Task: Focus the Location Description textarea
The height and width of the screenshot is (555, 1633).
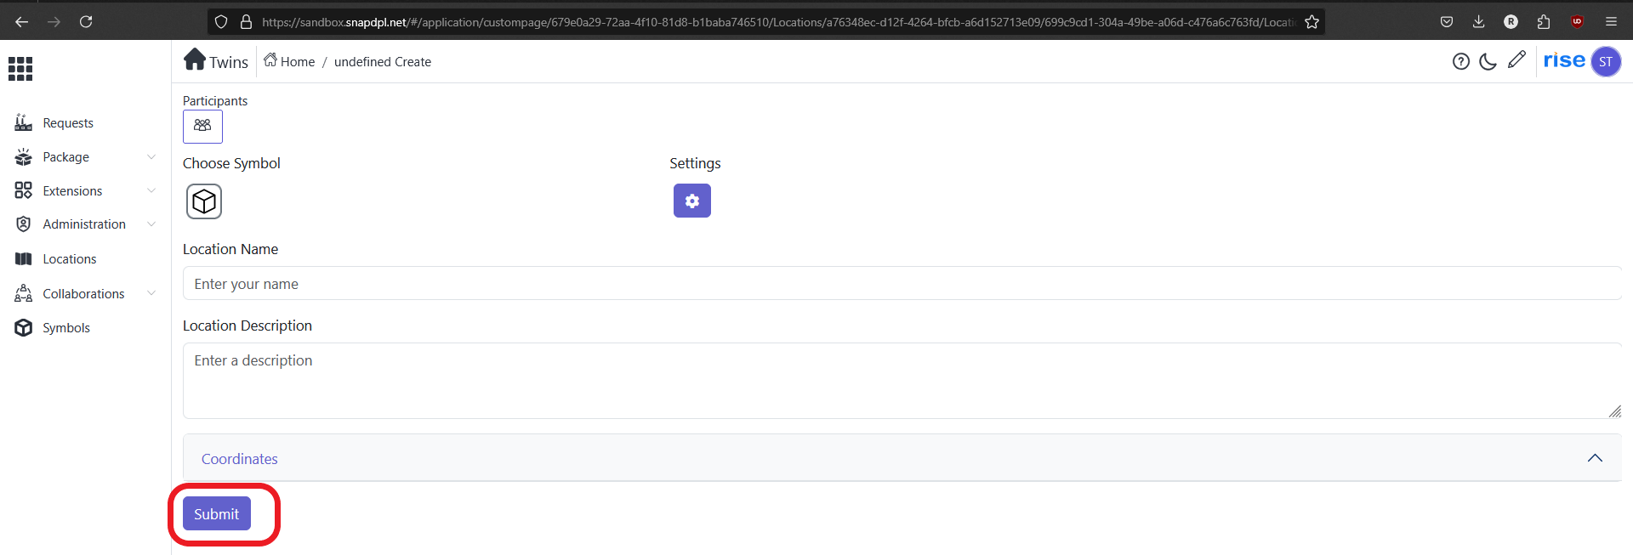Action: click(902, 381)
